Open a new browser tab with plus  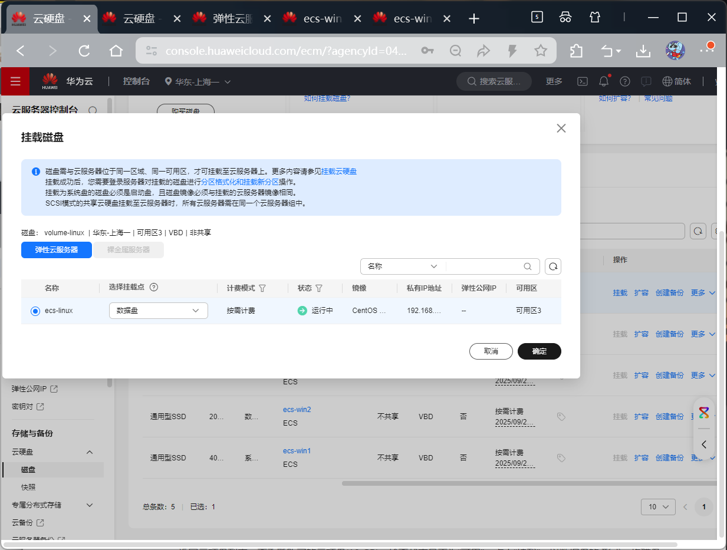(473, 18)
